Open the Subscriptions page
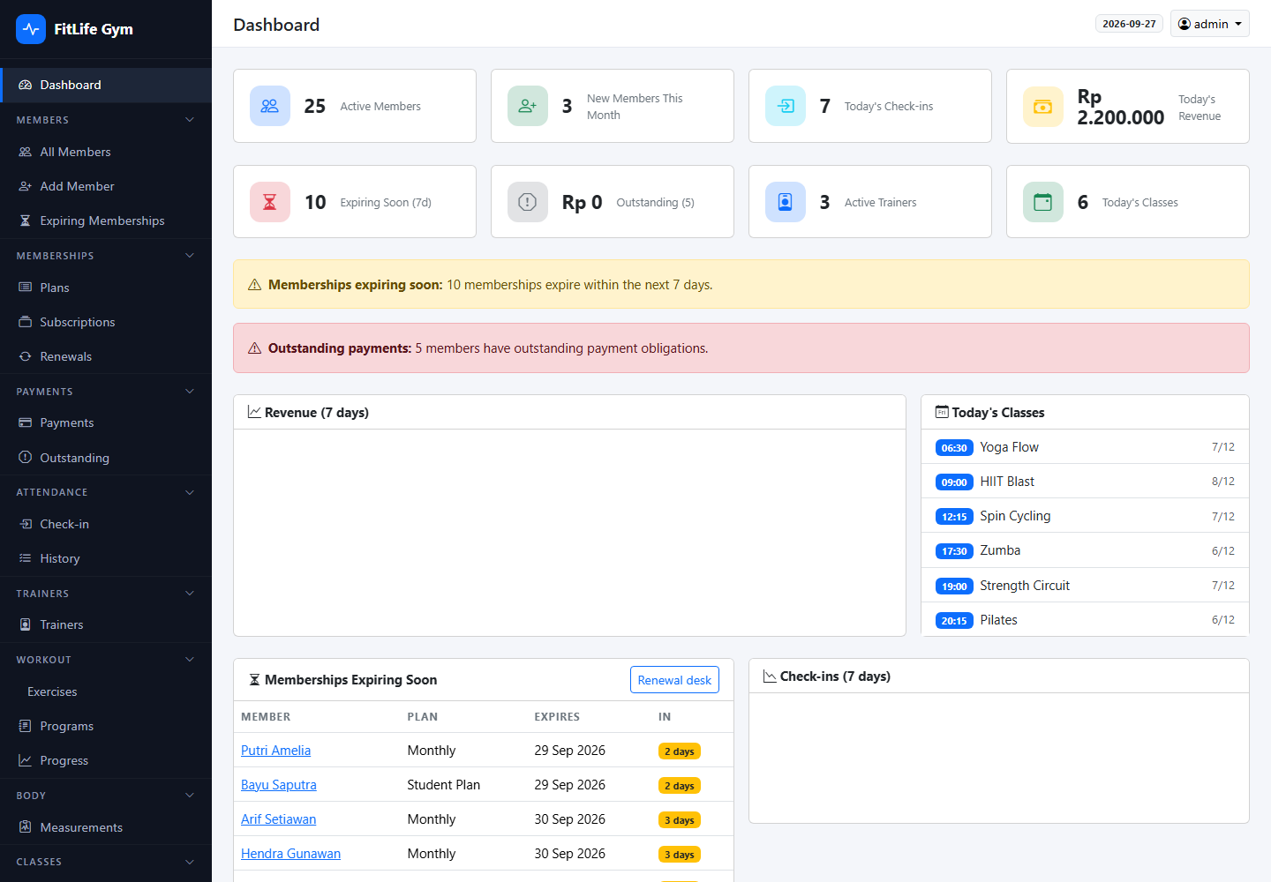Screen dimensions: 1271x882 106,322
